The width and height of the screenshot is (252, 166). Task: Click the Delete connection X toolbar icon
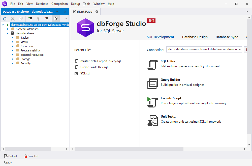pos(13,19)
